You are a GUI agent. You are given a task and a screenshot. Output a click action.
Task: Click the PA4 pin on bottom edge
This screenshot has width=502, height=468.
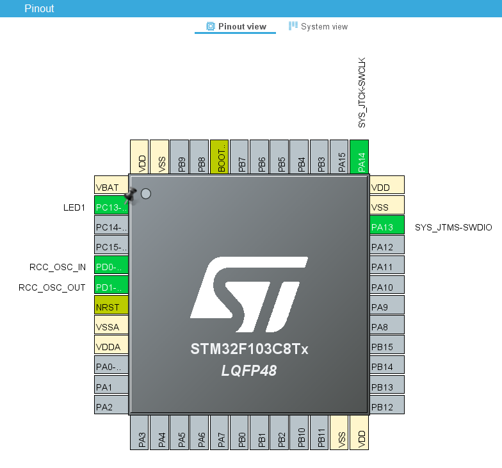click(x=159, y=433)
